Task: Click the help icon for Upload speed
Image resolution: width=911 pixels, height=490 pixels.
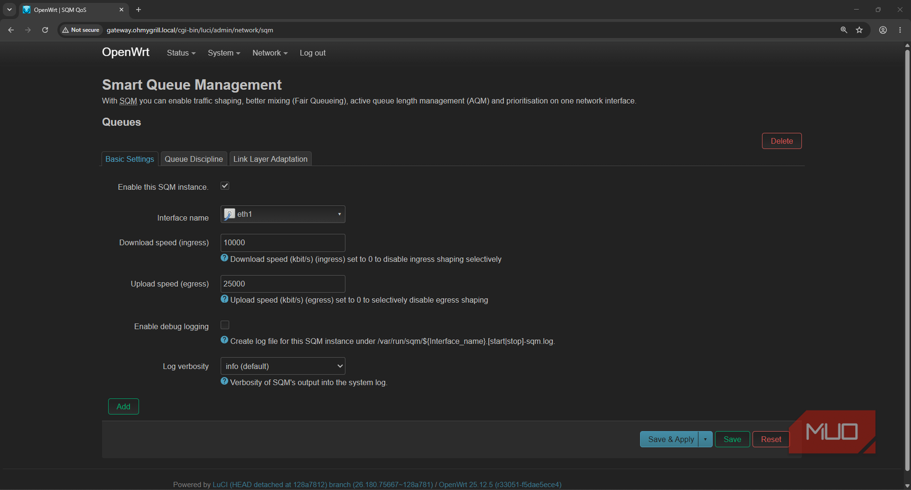Action: pyautogui.click(x=224, y=299)
